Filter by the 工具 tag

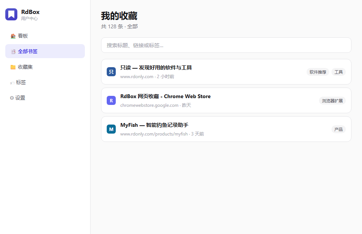339,72
